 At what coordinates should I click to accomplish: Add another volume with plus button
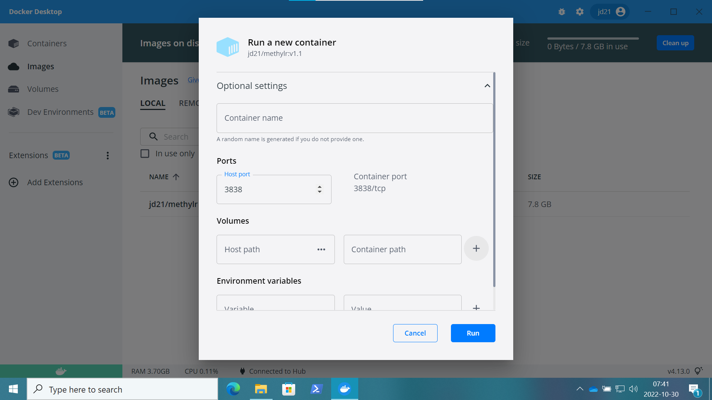[x=476, y=249]
